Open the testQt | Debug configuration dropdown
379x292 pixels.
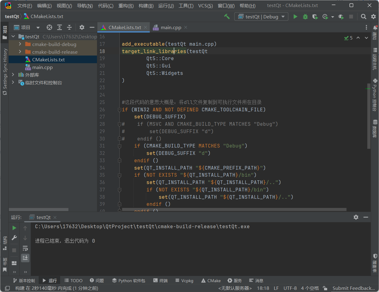261,17
